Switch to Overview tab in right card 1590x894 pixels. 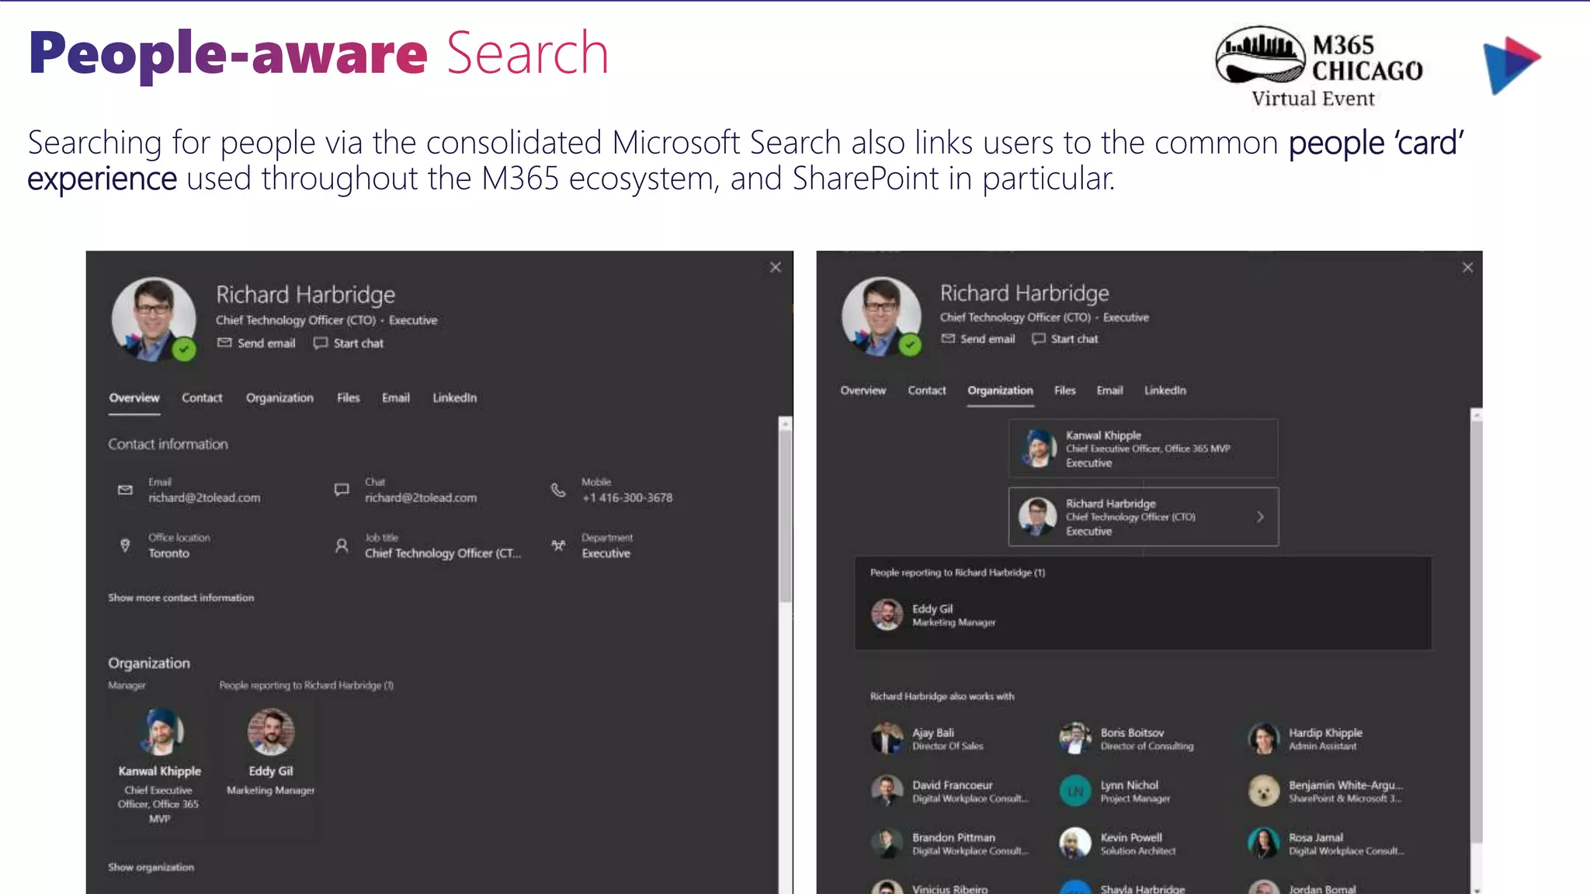click(863, 390)
